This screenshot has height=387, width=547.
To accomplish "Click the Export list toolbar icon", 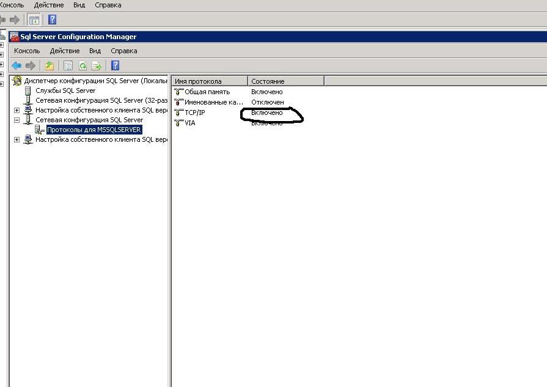I will click(x=97, y=65).
